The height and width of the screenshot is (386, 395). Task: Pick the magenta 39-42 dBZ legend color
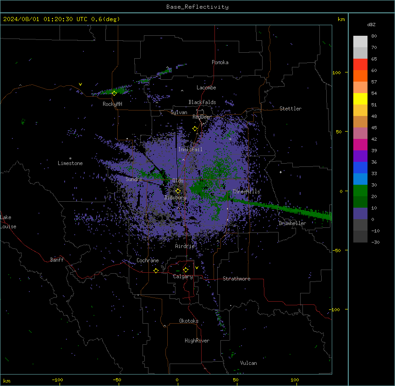point(360,144)
